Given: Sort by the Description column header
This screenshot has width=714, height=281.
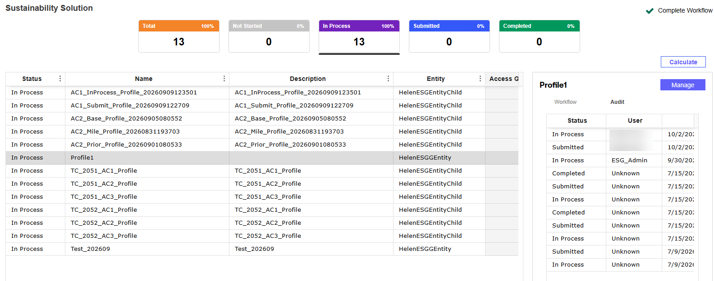Looking at the screenshot, I should [307, 79].
